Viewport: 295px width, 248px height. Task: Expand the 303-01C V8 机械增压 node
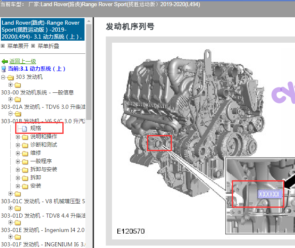tap(11, 193)
